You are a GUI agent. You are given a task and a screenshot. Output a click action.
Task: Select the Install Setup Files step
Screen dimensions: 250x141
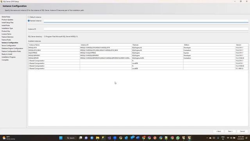pyautogui.click(x=7, y=23)
